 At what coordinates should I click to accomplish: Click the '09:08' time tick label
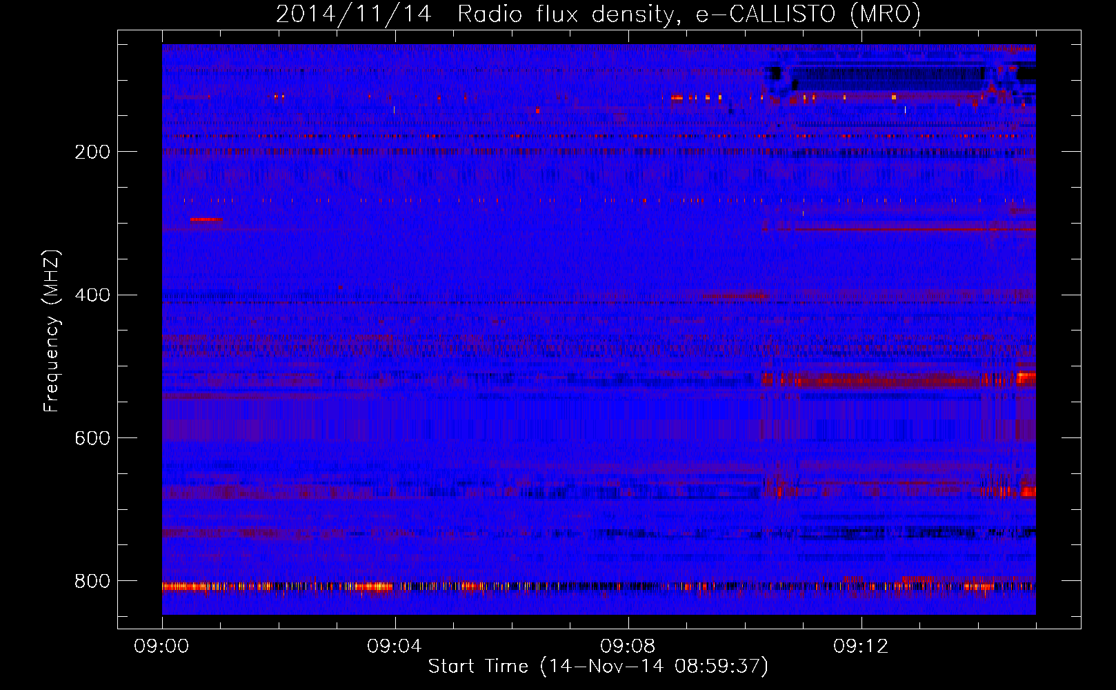coord(628,647)
